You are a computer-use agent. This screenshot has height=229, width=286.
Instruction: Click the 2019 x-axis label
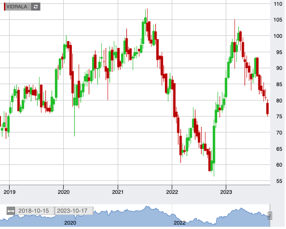pyautogui.click(x=10, y=192)
